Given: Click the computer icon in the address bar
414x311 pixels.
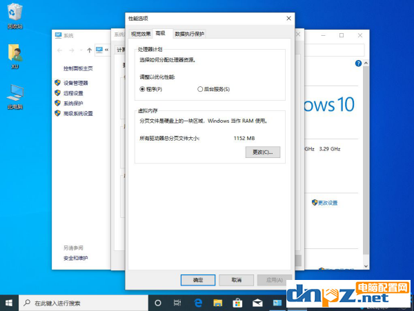Looking at the screenshot, I should (x=99, y=50).
